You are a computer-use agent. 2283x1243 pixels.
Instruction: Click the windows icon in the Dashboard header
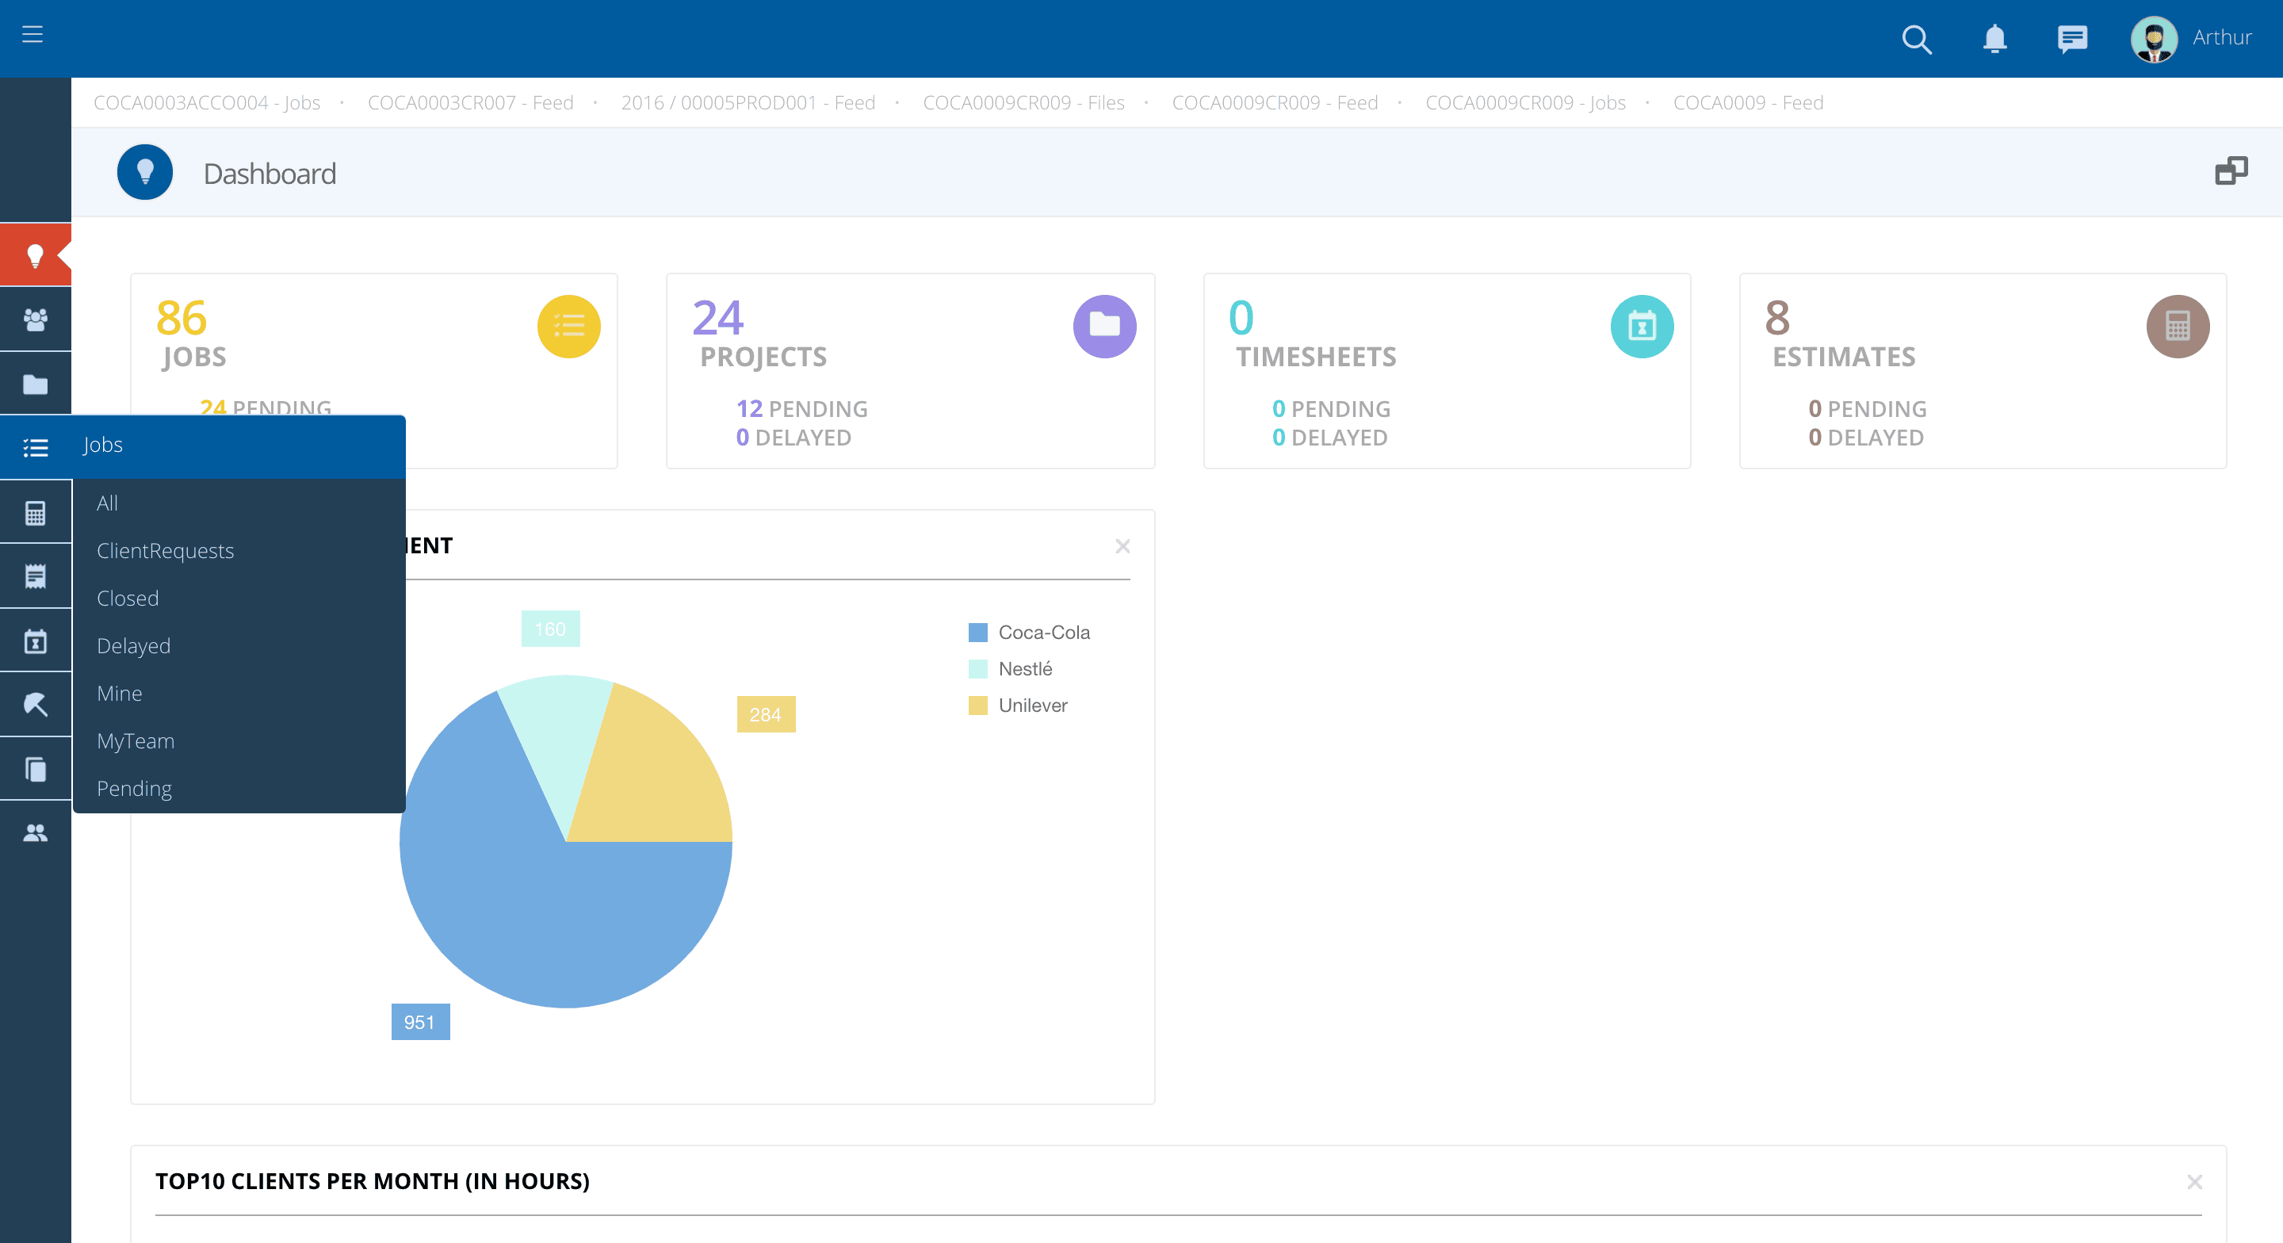coord(2231,171)
